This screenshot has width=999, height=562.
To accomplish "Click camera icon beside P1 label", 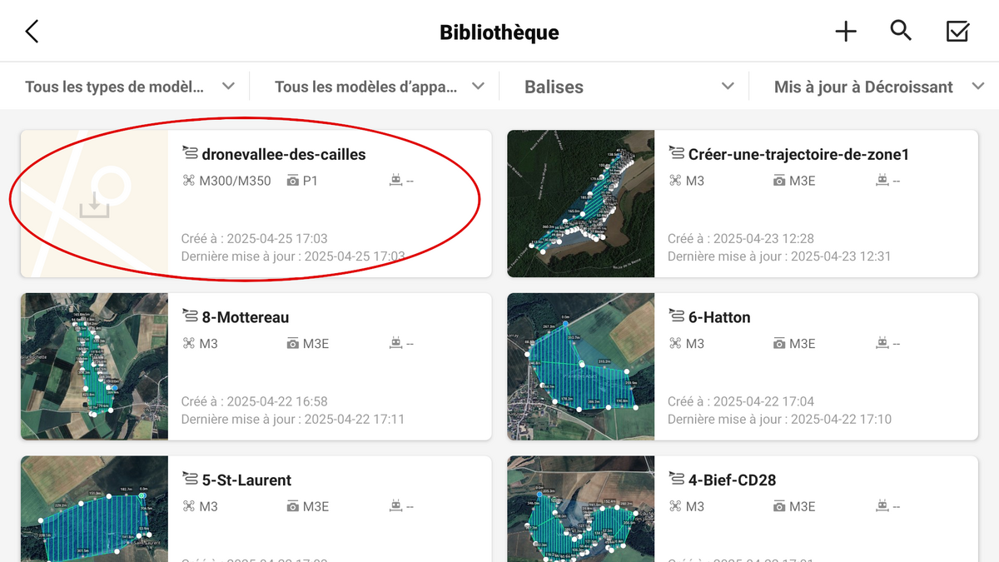I will point(292,181).
